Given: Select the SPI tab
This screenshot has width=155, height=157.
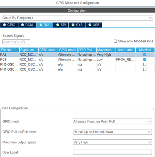Looking at the screenshot, I should point(61,25).
